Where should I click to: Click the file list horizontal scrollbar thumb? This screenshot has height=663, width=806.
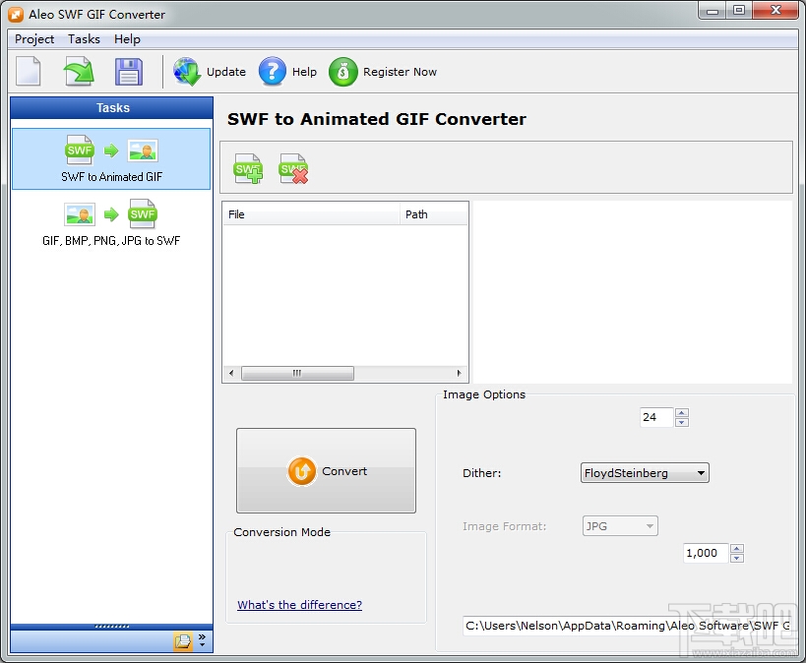[x=297, y=373]
